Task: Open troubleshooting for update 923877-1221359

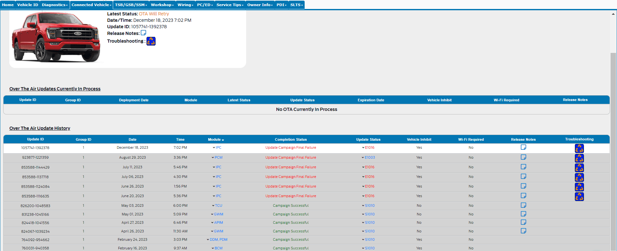Action: point(579,158)
